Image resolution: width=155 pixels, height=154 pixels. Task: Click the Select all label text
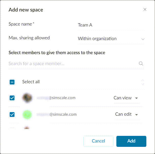pyautogui.click(x=31, y=82)
